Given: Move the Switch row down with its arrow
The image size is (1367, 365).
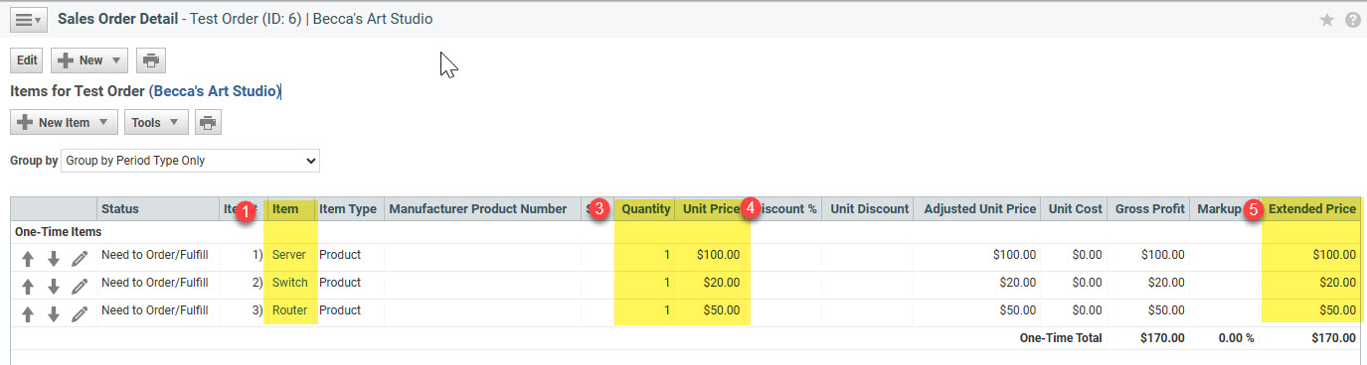Looking at the screenshot, I should point(54,287).
